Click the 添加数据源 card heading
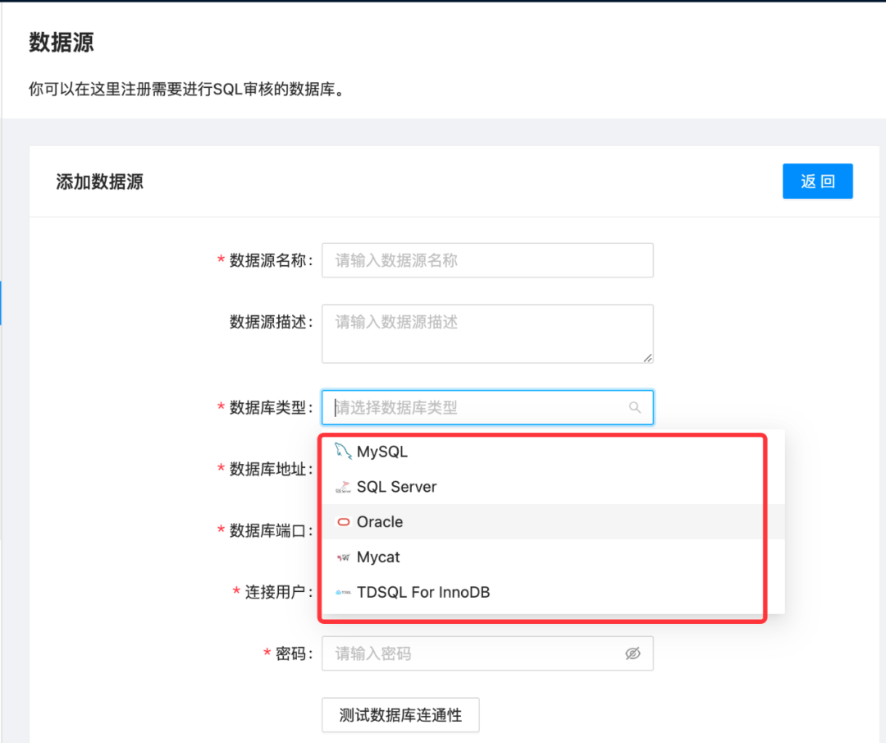This screenshot has height=743, width=886. pyautogui.click(x=99, y=181)
